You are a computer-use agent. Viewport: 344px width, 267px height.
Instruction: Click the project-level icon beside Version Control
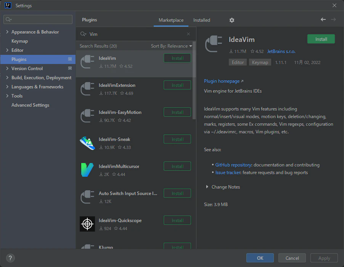click(x=70, y=68)
